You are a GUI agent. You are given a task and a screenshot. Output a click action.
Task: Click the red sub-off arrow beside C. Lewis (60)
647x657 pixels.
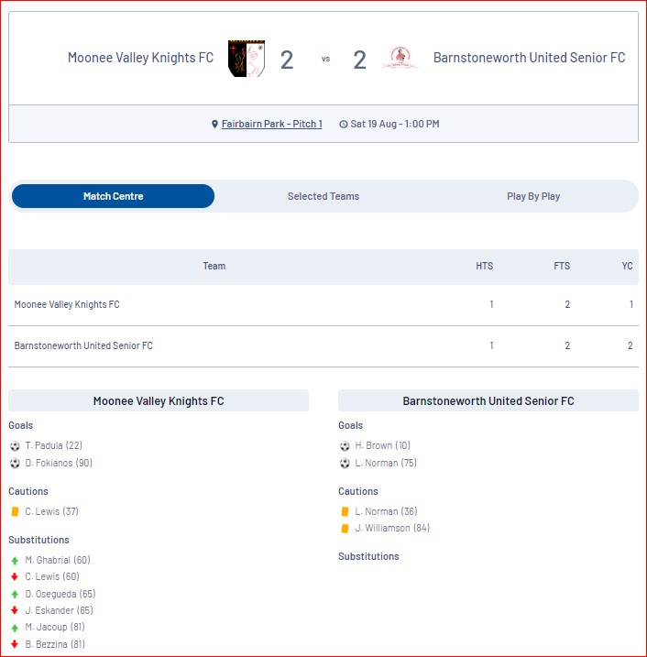pyautogui.click(x=15, y=577)
